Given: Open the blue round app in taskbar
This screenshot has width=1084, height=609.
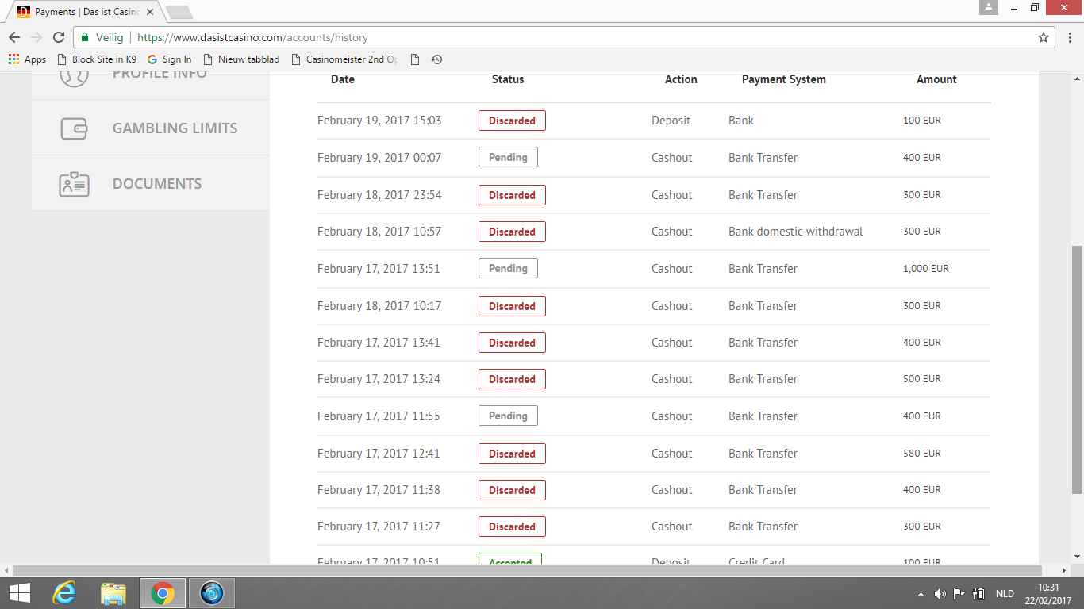Looking at the screenshot, I should coord(212,593).
